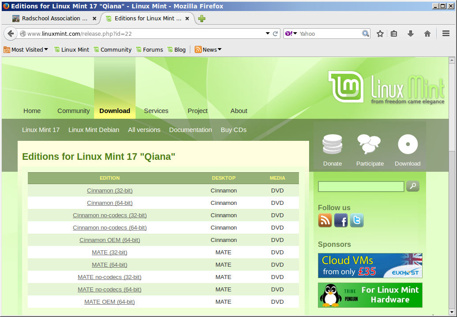Screen dimensions: 457x317
Task: Close the Editions for Linux Mint tab
Action: (x=187, y=19)
